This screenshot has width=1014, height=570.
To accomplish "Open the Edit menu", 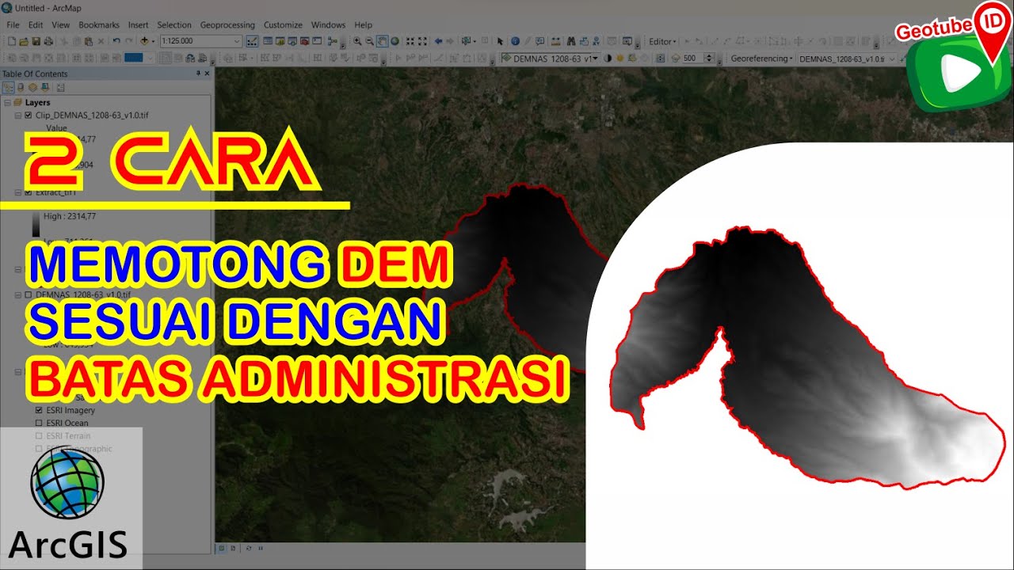I will pos(36,25).
